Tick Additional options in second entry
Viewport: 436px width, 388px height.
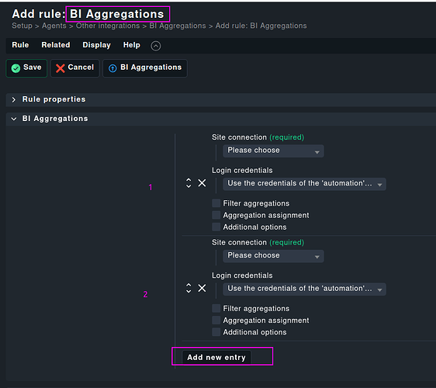216,332
